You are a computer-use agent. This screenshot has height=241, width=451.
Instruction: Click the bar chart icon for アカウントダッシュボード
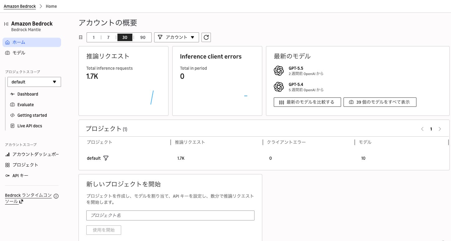click(7, 154)
